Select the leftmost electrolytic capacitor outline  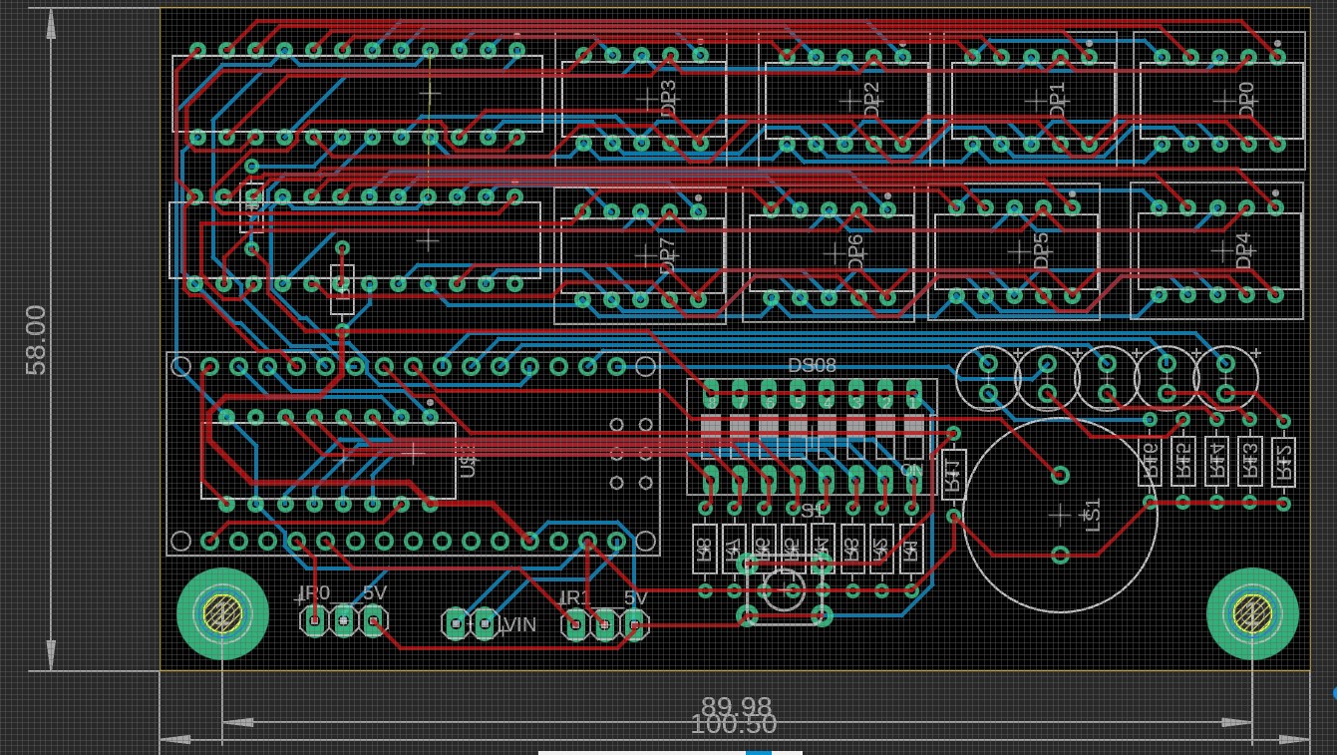pyautogui.click(x=988, y=379)
